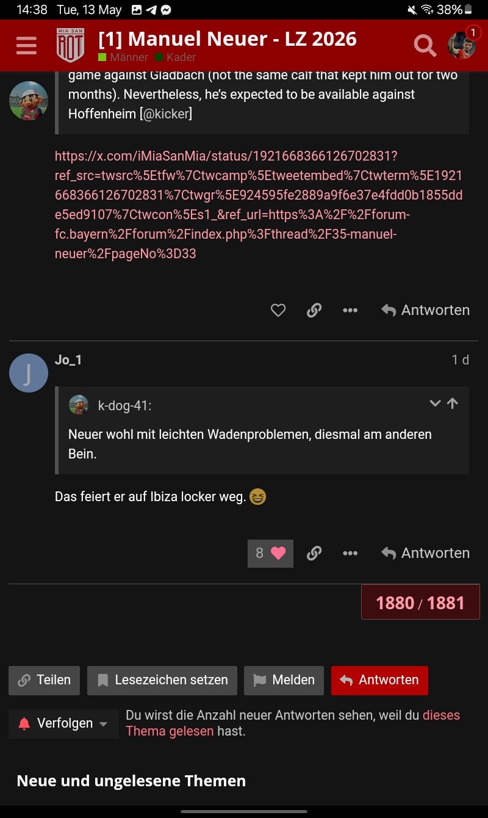The width and height of the screenshot is (488, 818).
Task: Show more actions on first post
Action: pos(350,310)
